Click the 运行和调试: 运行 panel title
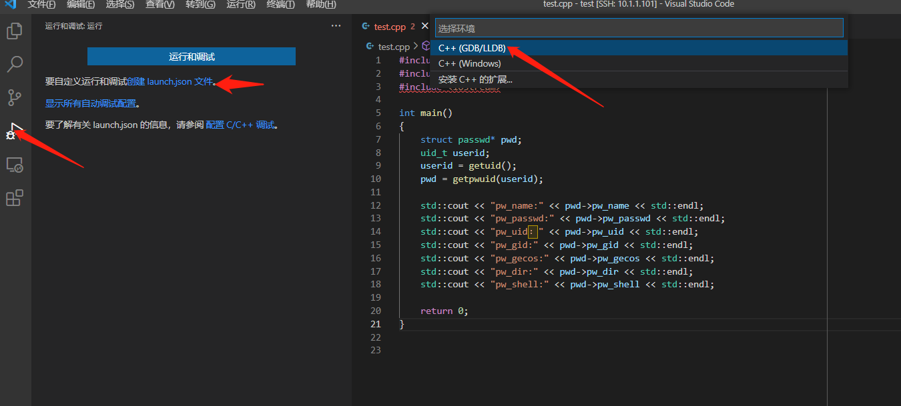 (73, 26)
